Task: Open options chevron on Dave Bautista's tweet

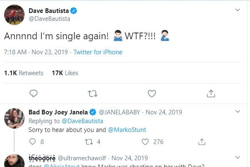Action: coord(237,10)
